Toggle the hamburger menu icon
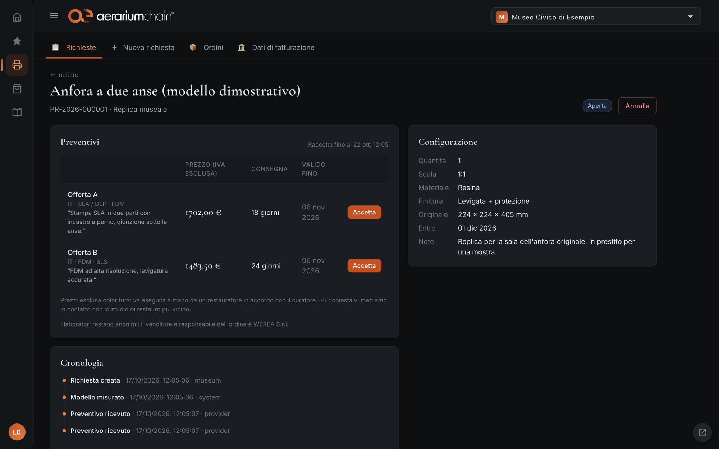 pos(54,16)
